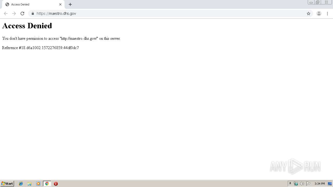Open Chrome's three-dot menu
333x187 pixels.
click(327, 14)
